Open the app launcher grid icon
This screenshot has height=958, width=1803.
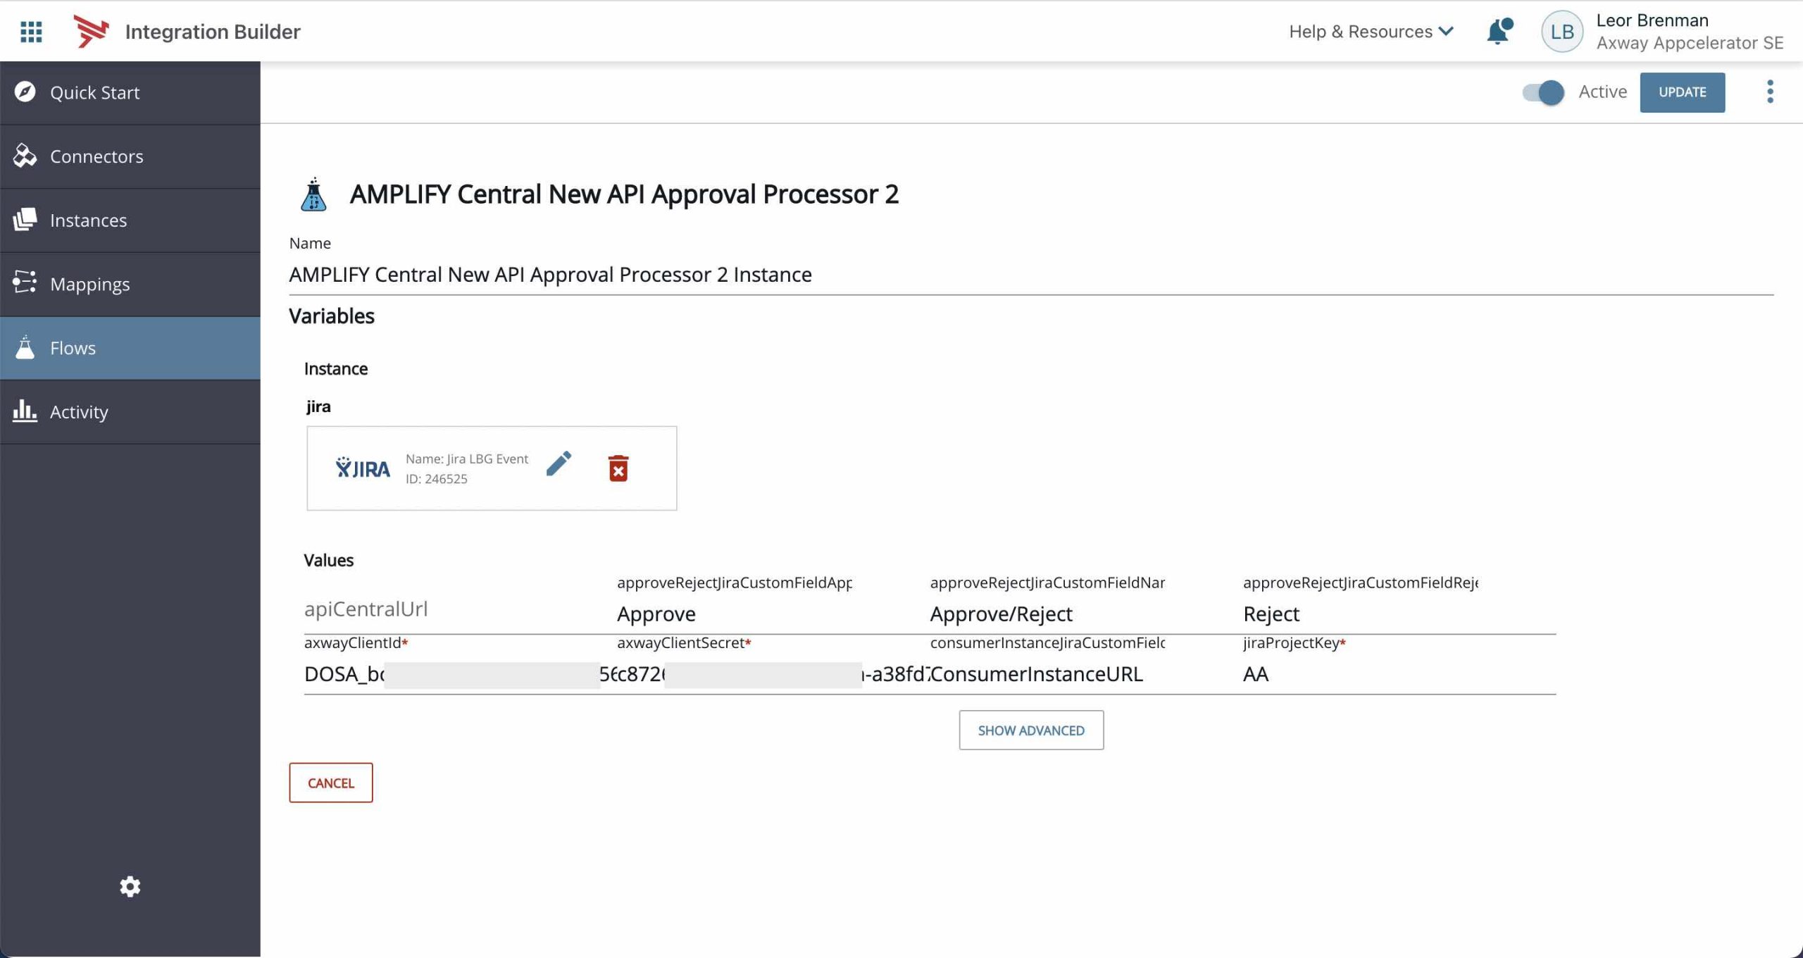point(31,32)
